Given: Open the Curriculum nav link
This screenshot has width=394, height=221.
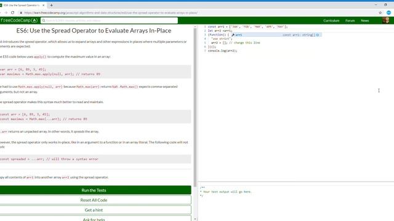Looking at the screenshot, I should click(x=331, y=20).
